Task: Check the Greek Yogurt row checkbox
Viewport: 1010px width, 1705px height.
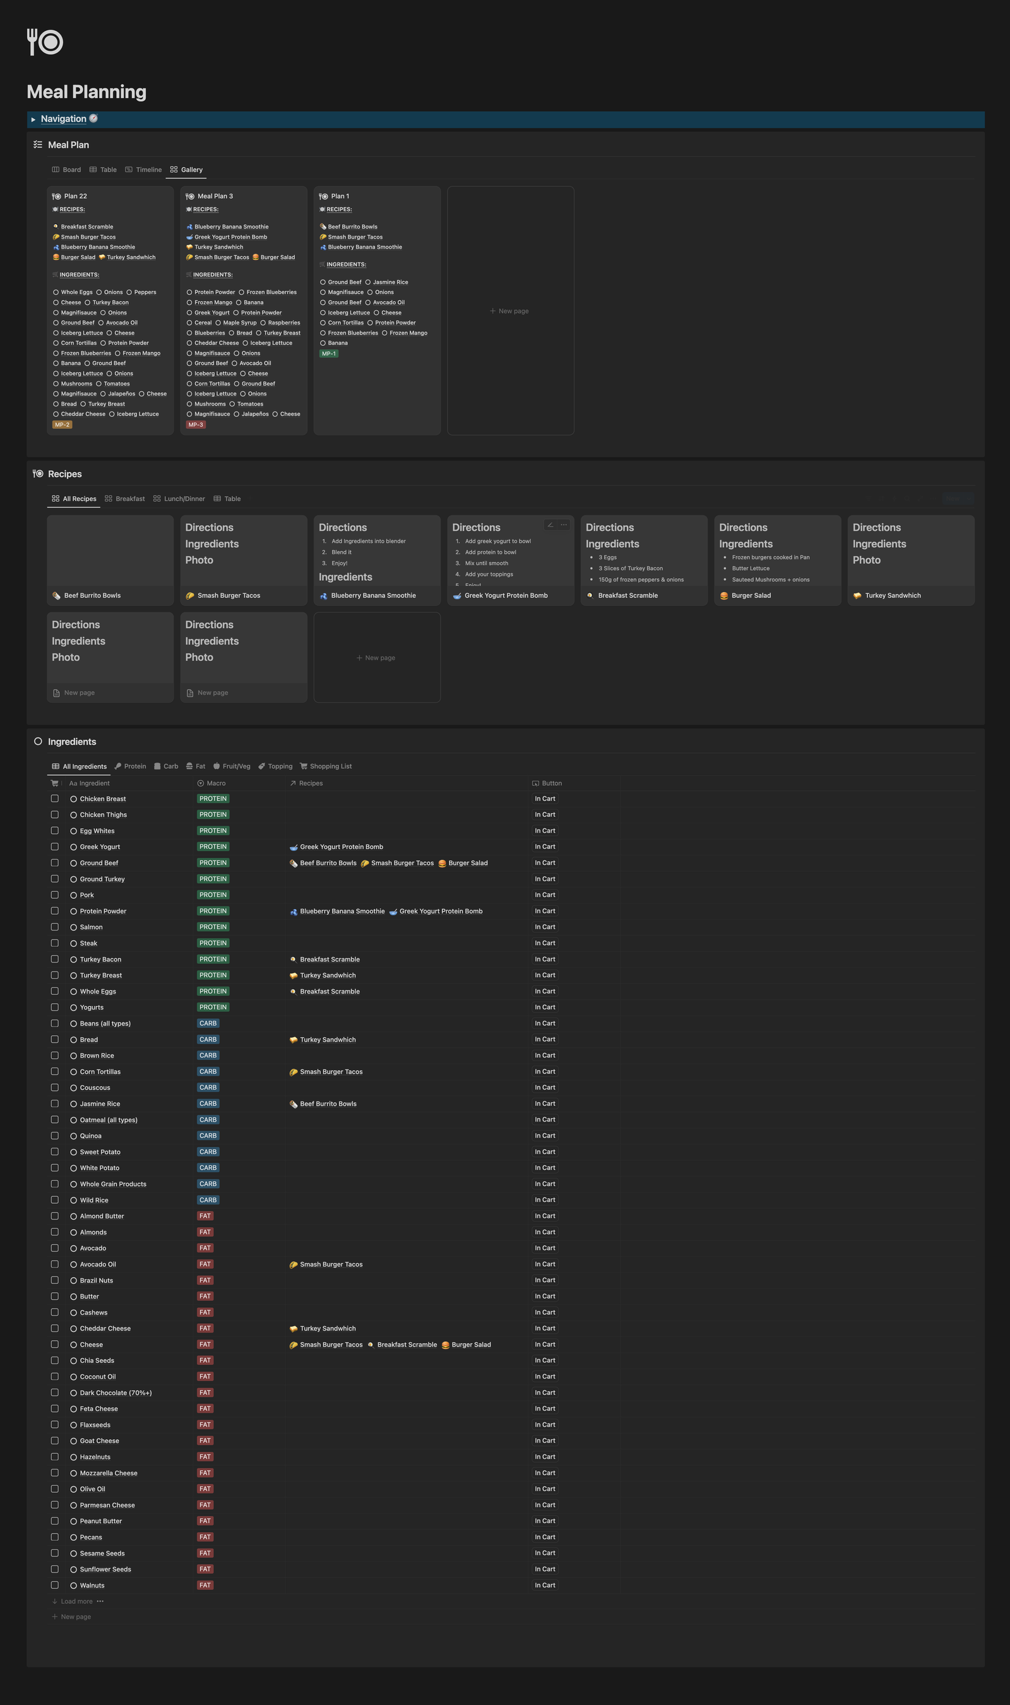Action: [x=54, y=847]
